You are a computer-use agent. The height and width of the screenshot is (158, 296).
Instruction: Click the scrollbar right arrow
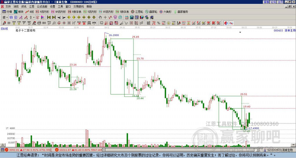pyautogui.click(x=258, y=150)
